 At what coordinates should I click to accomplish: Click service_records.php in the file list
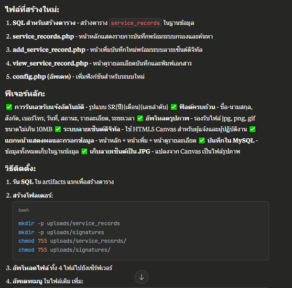coord(43,37)
